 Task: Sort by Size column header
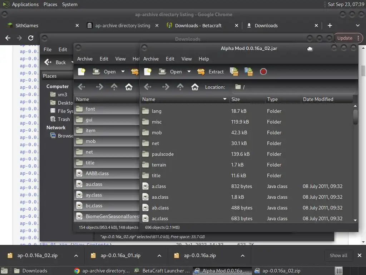tap(247, 100)
